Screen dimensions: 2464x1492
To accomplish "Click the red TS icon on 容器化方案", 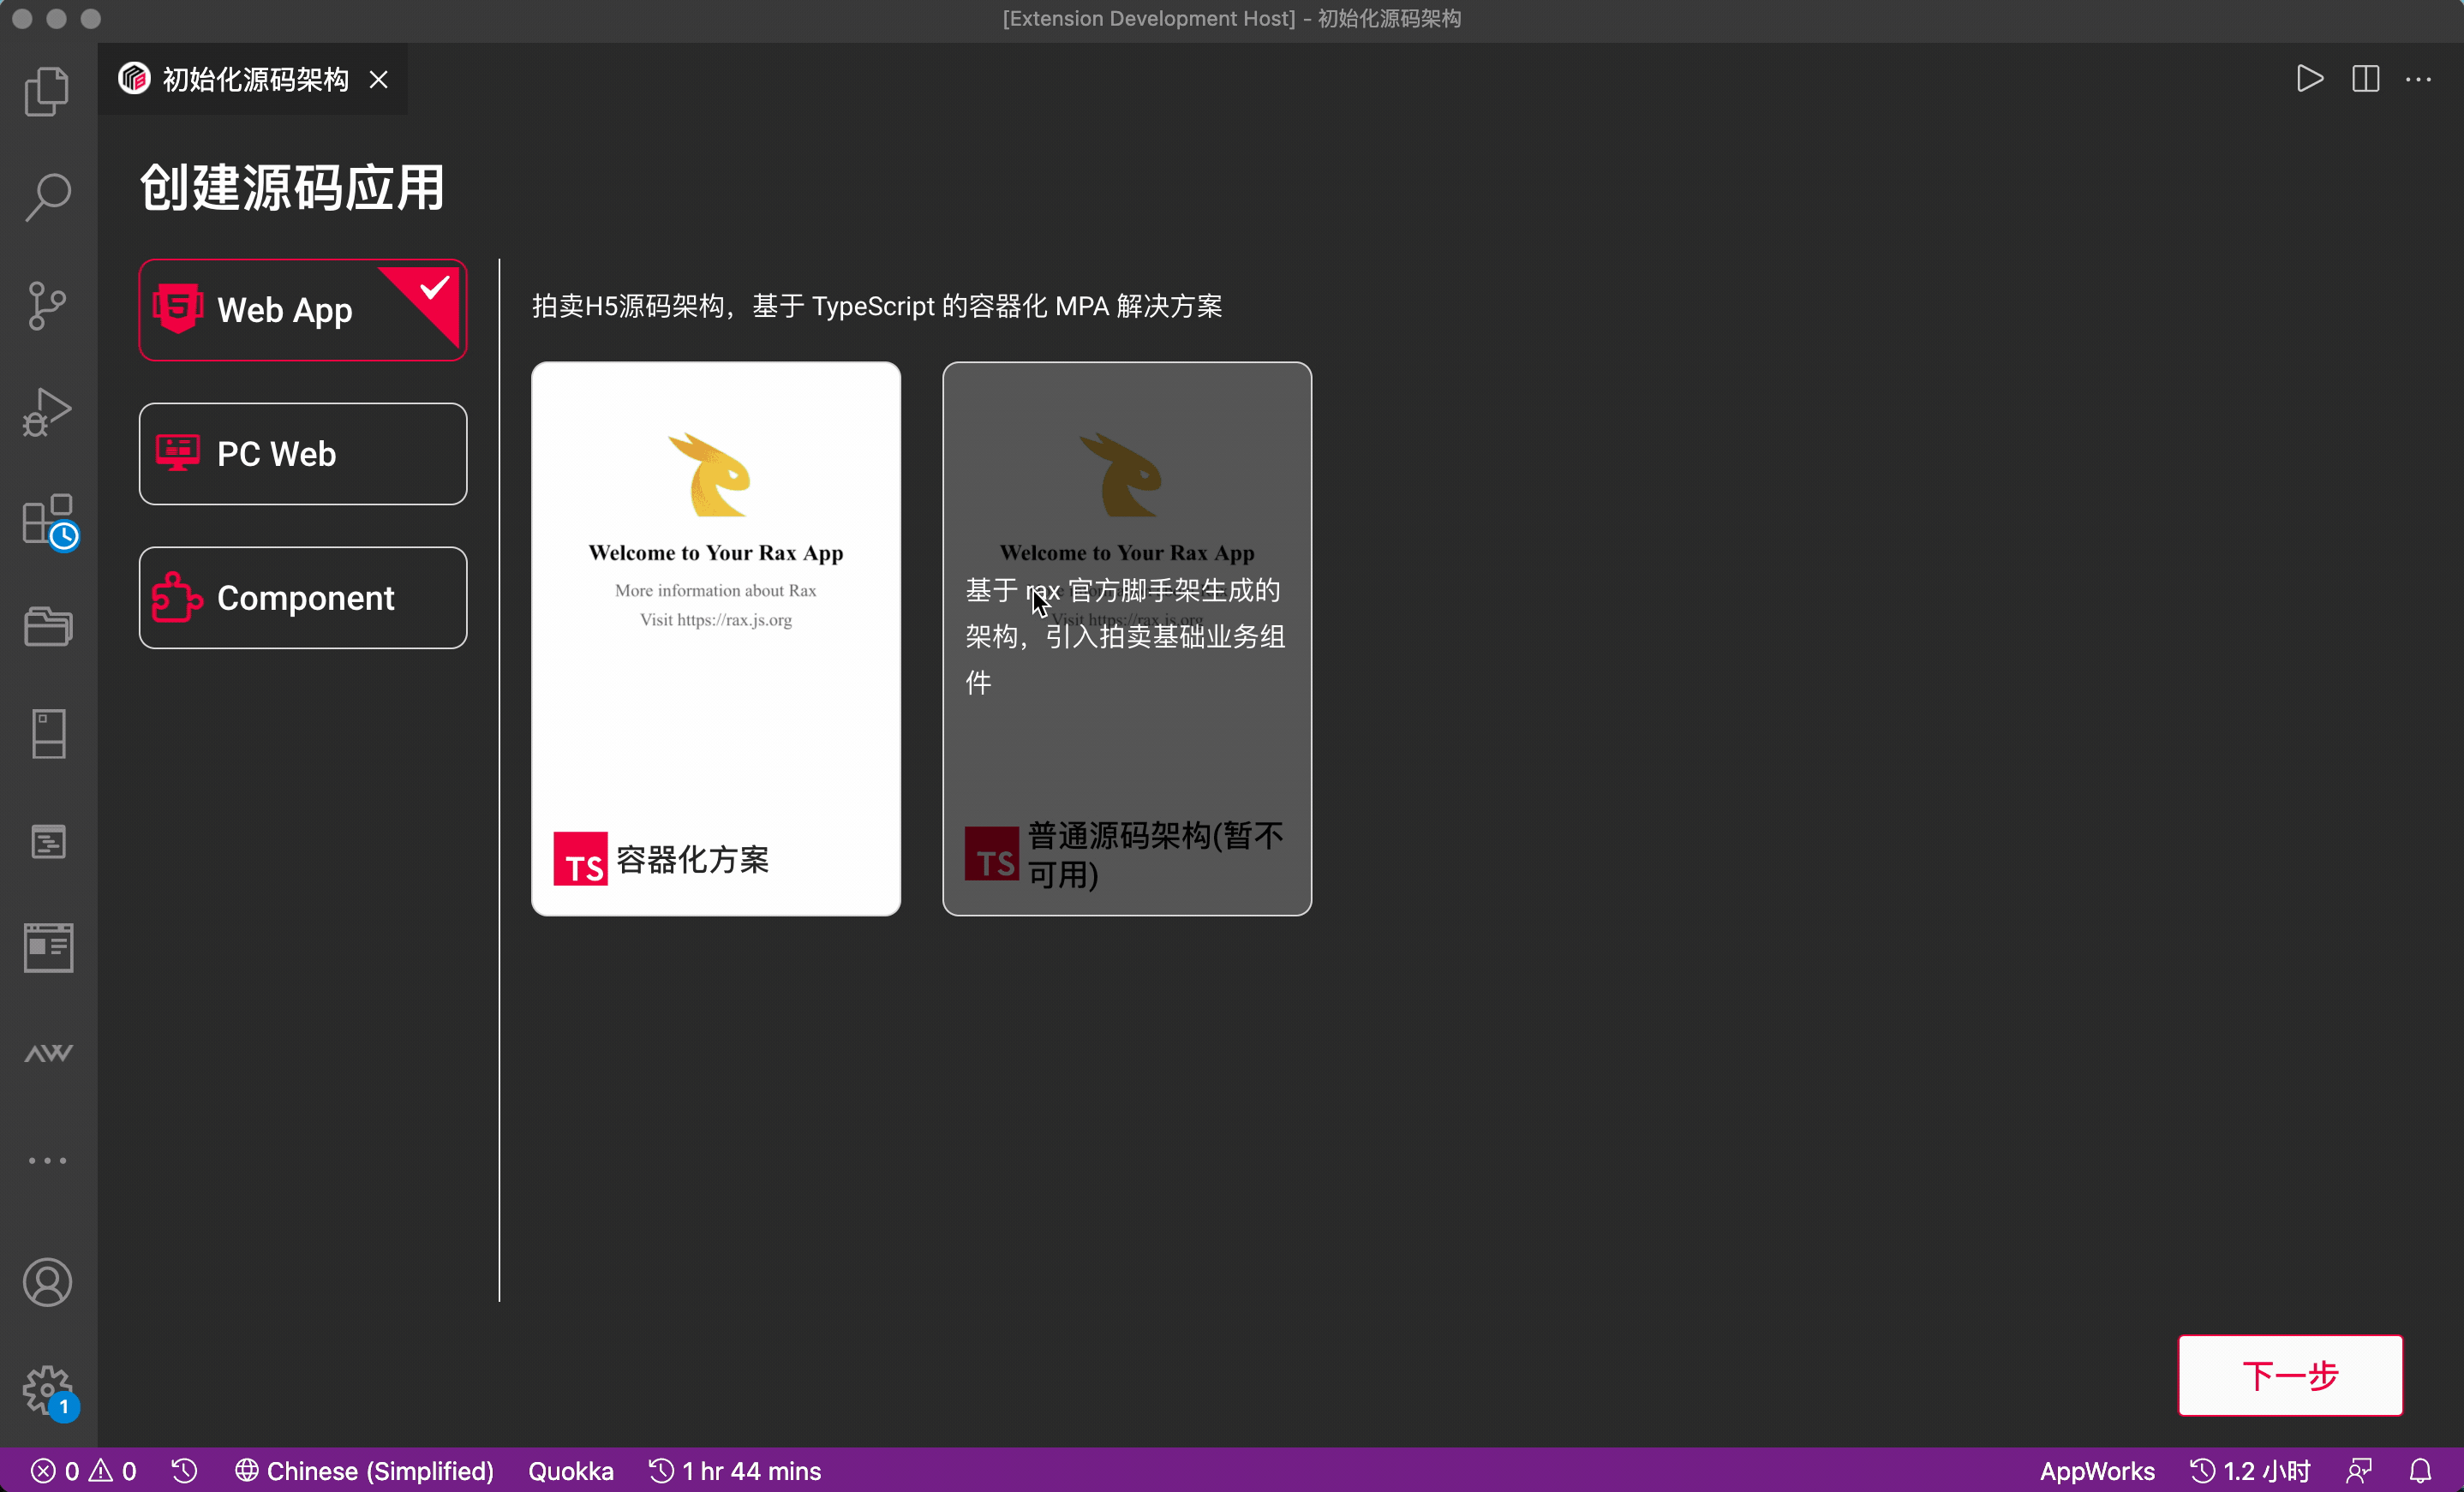I will (581, 859).
